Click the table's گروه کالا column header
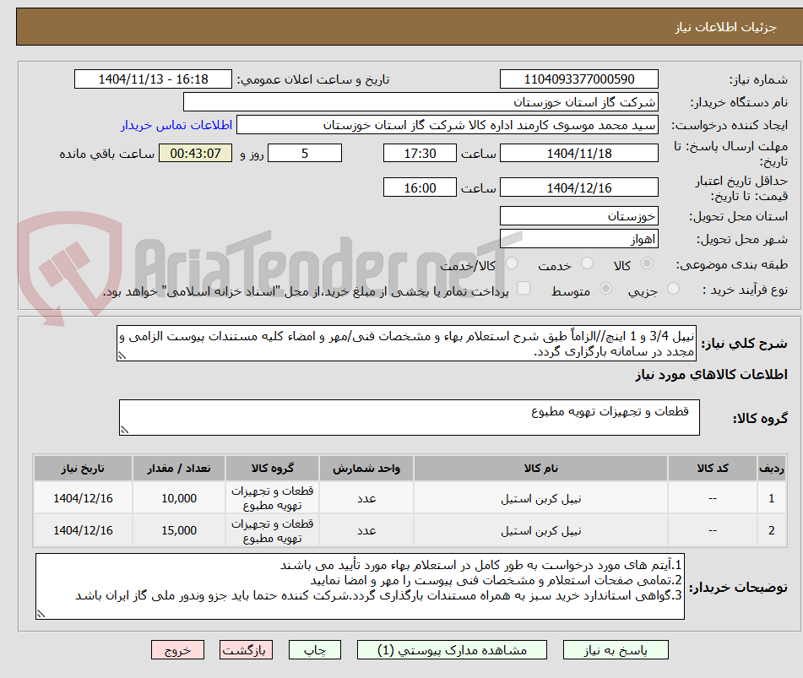This screenshot has height=678, width=803. point(273,468)
